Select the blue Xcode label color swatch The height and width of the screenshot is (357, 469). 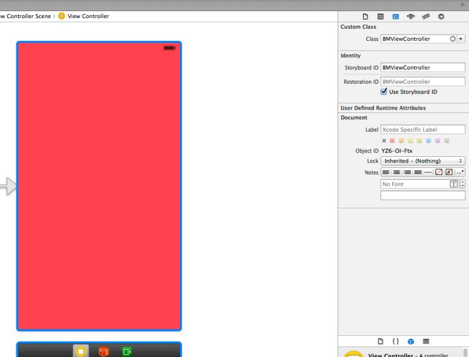click(429, 140)
